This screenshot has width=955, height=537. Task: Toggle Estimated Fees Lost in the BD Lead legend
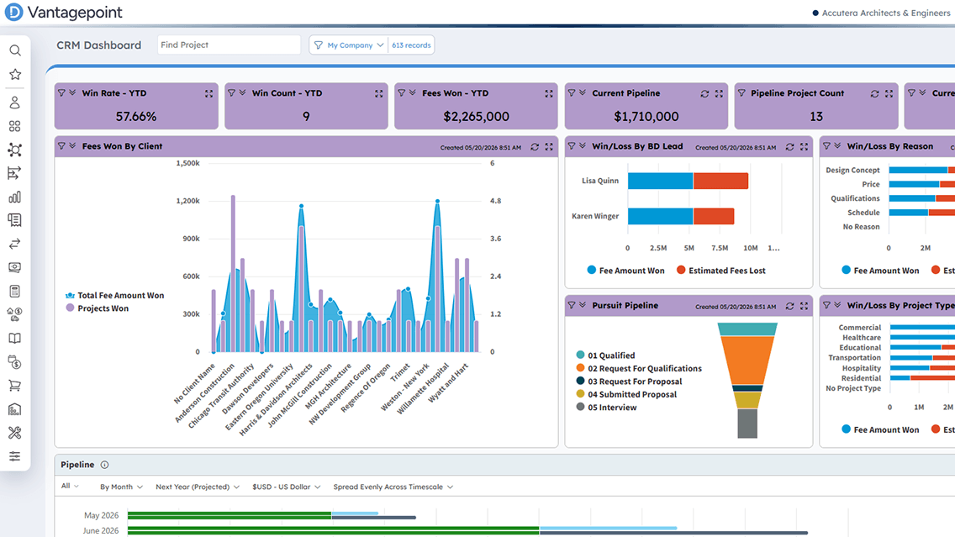(721, 271)
